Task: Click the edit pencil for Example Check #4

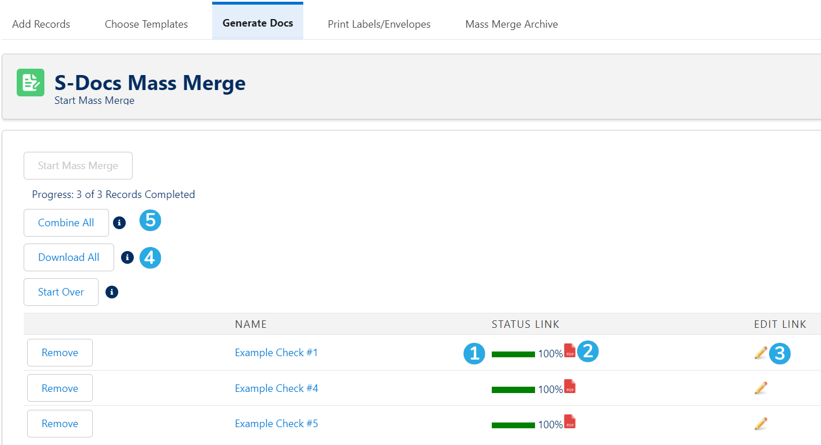Action: (760, 388)
